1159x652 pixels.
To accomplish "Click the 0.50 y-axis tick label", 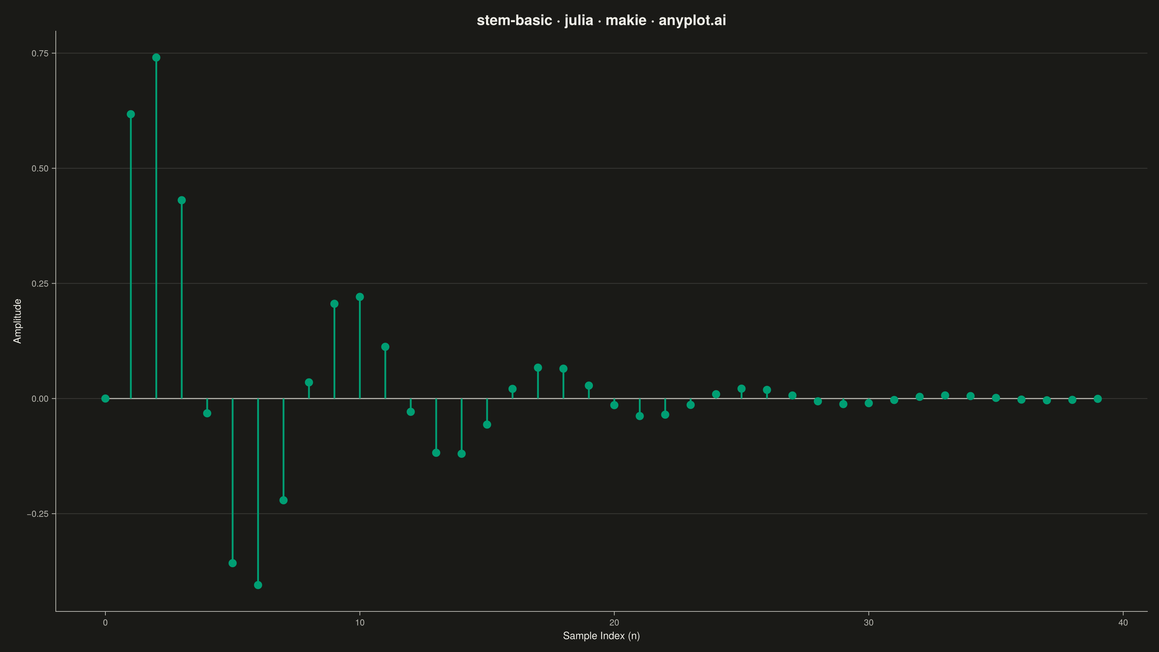I will (40, 169).
